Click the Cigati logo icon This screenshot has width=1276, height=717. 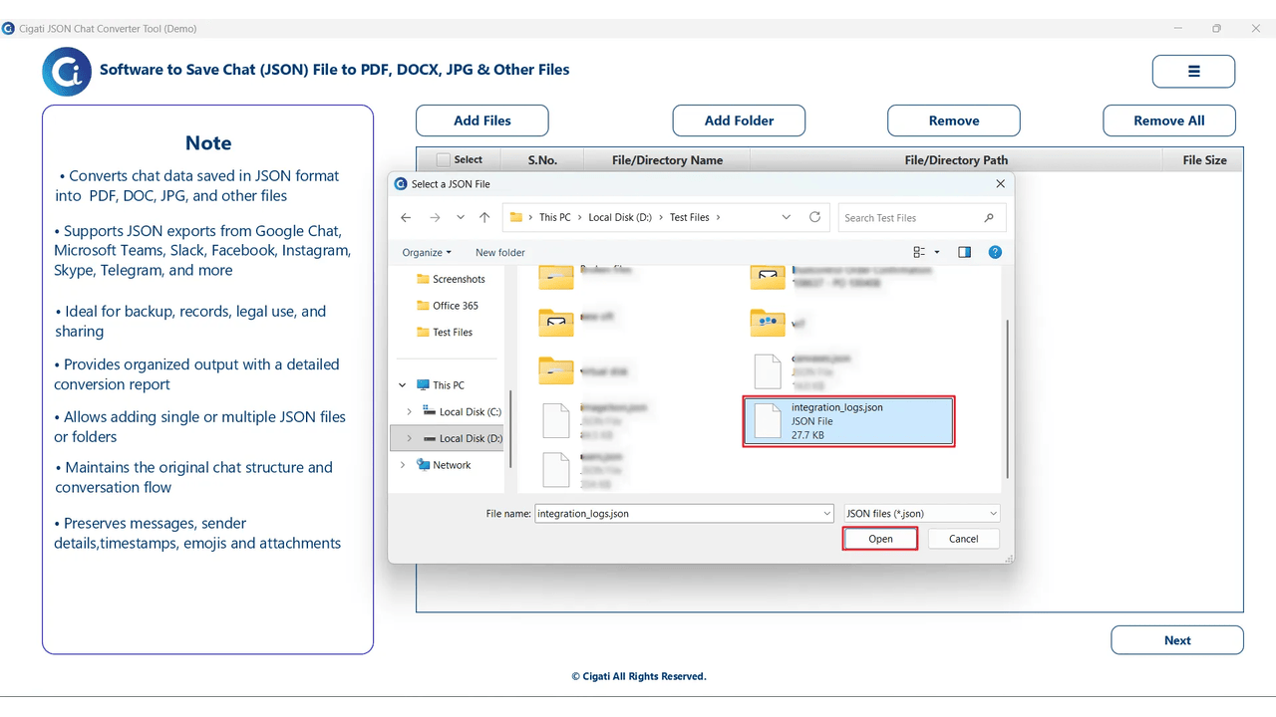pyautogui.click(x=67, y=72)
